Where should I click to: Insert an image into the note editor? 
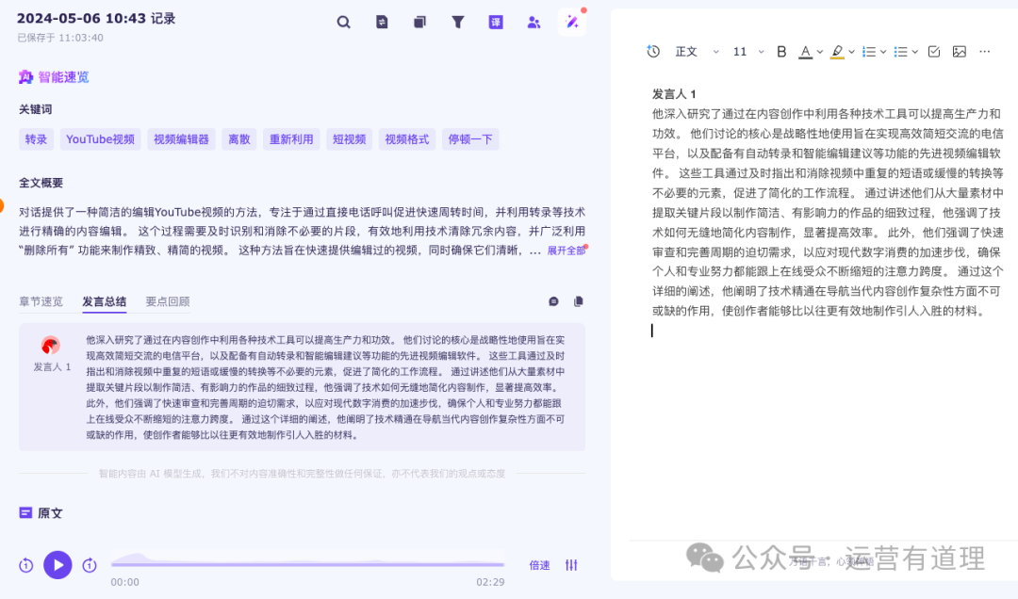[x=959, y=51]
